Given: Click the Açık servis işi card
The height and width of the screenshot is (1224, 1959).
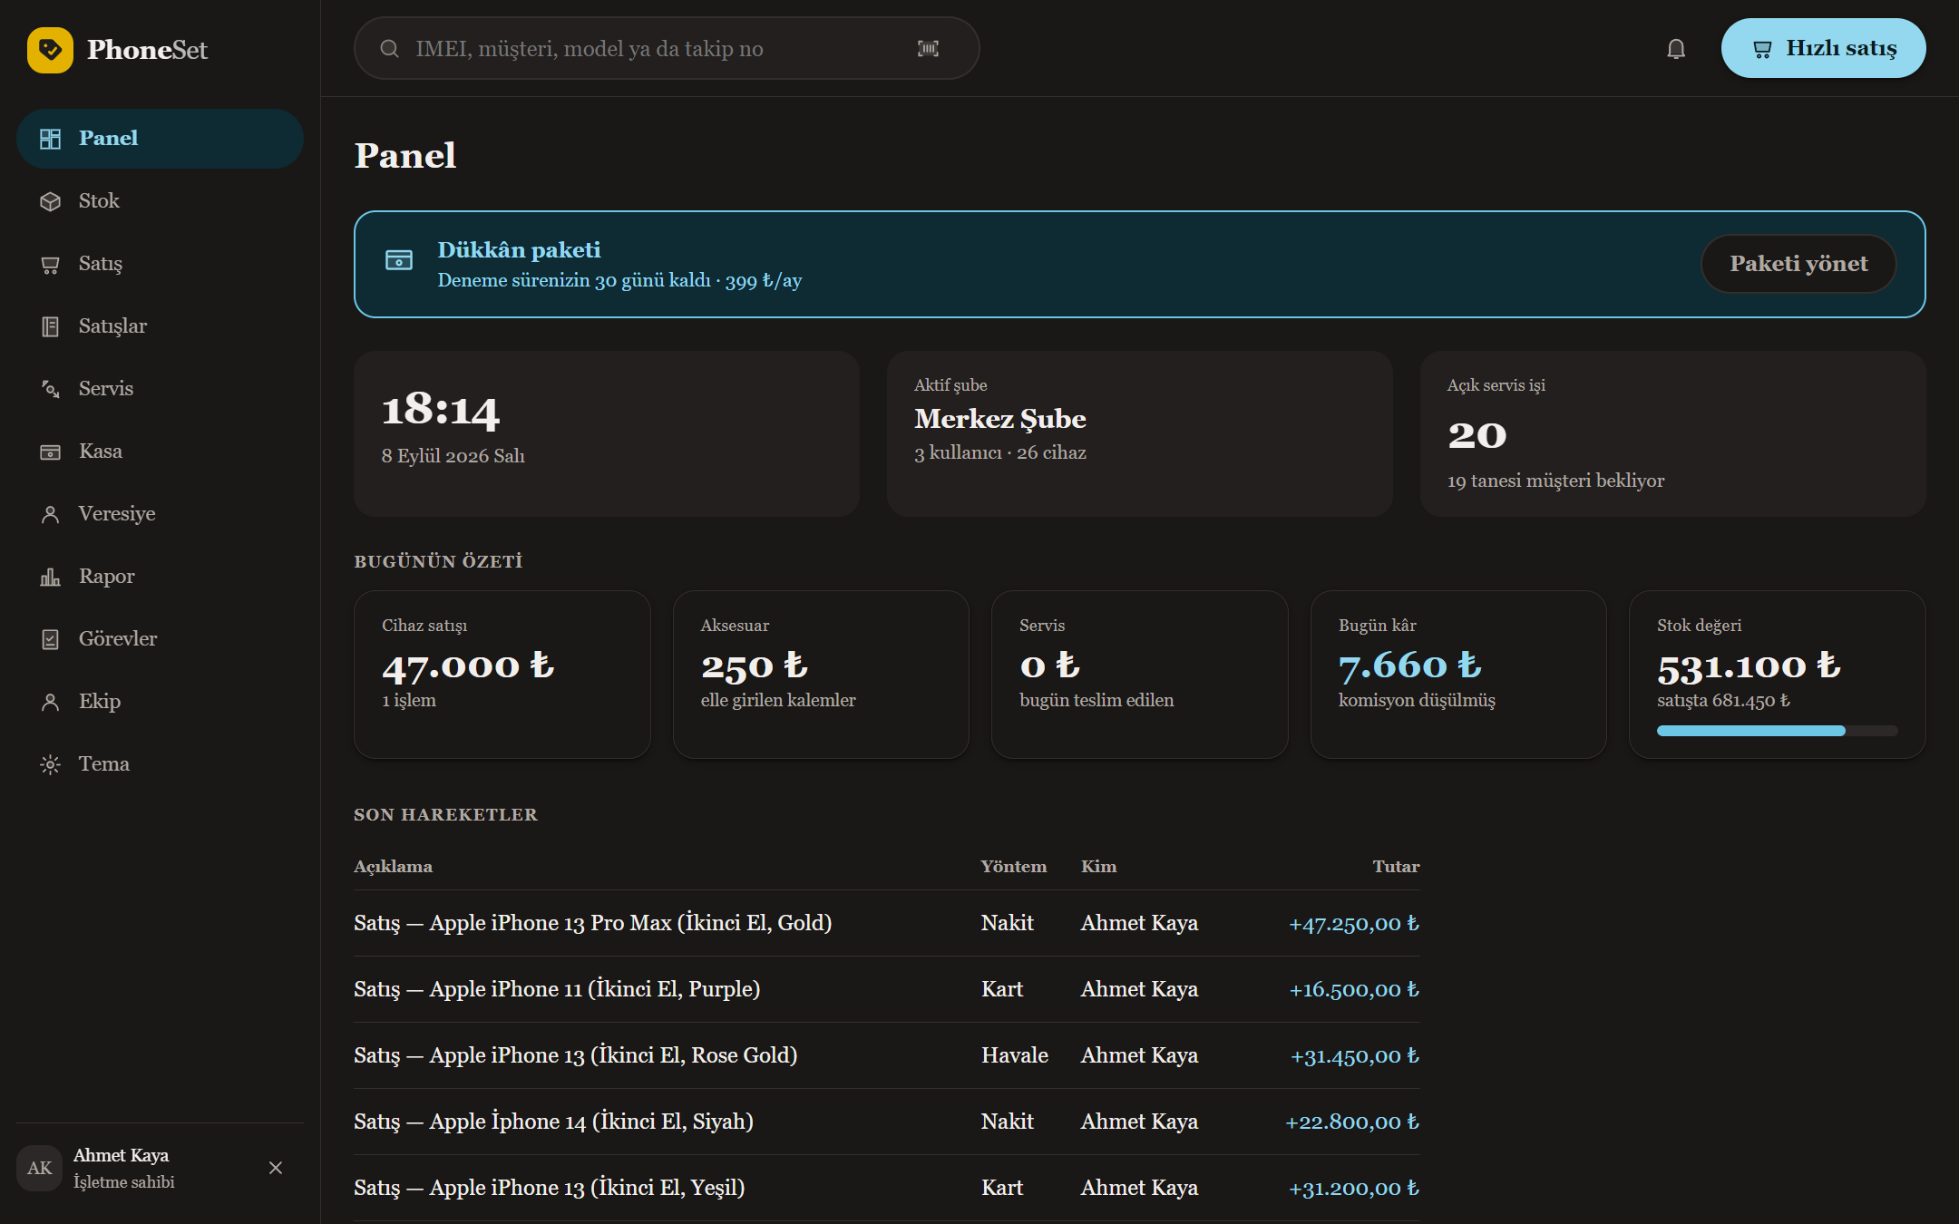Looking at the screenshot, I should point(1672,433).
